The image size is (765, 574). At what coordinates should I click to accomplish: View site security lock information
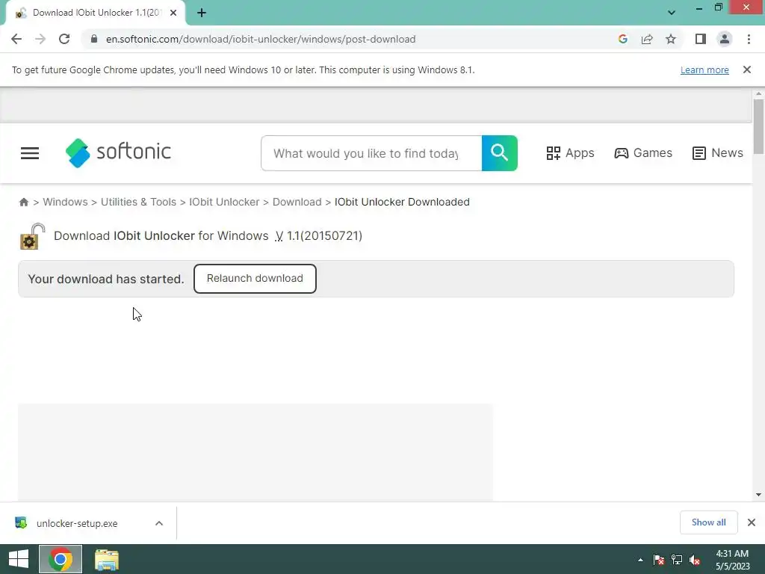tap(94, 39)
